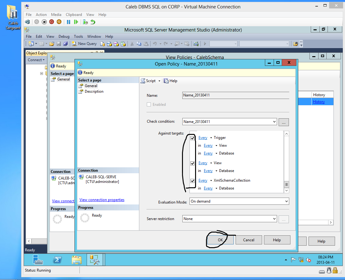Click the ellipsis button beside Check condition
Viewport: 345px width, 280px height.
coord(284,122)
